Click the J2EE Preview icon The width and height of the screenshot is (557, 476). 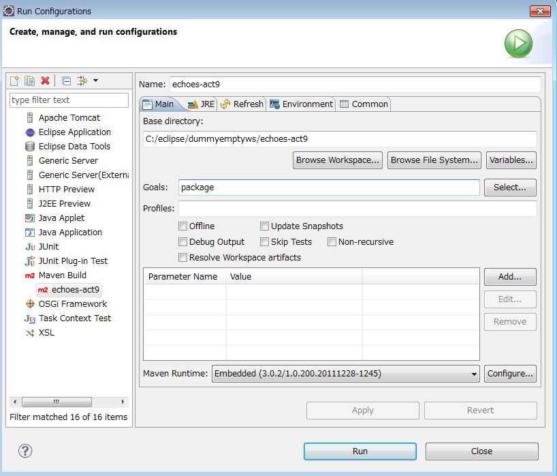pos(30,204)
